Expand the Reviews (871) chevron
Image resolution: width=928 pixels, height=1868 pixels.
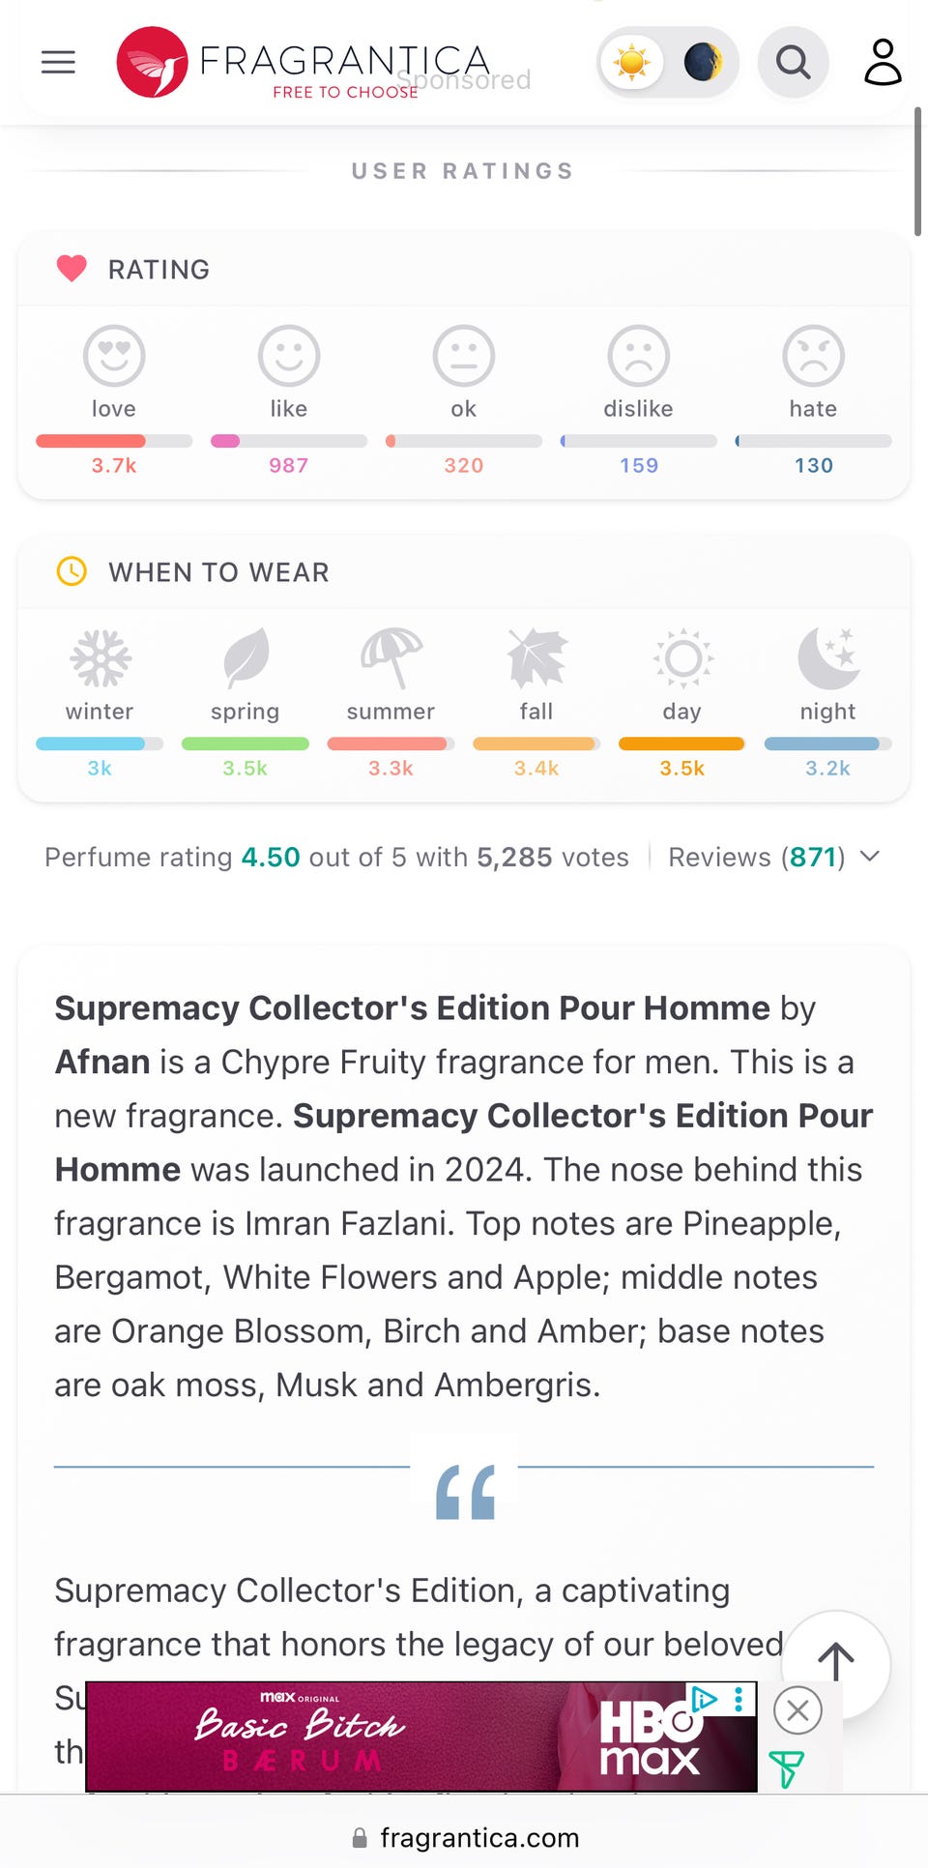870,857
